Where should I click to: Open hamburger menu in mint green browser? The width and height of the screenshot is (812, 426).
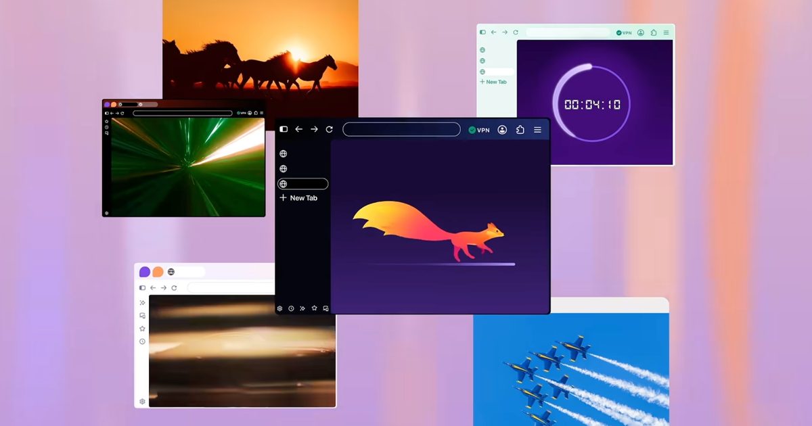666,32
